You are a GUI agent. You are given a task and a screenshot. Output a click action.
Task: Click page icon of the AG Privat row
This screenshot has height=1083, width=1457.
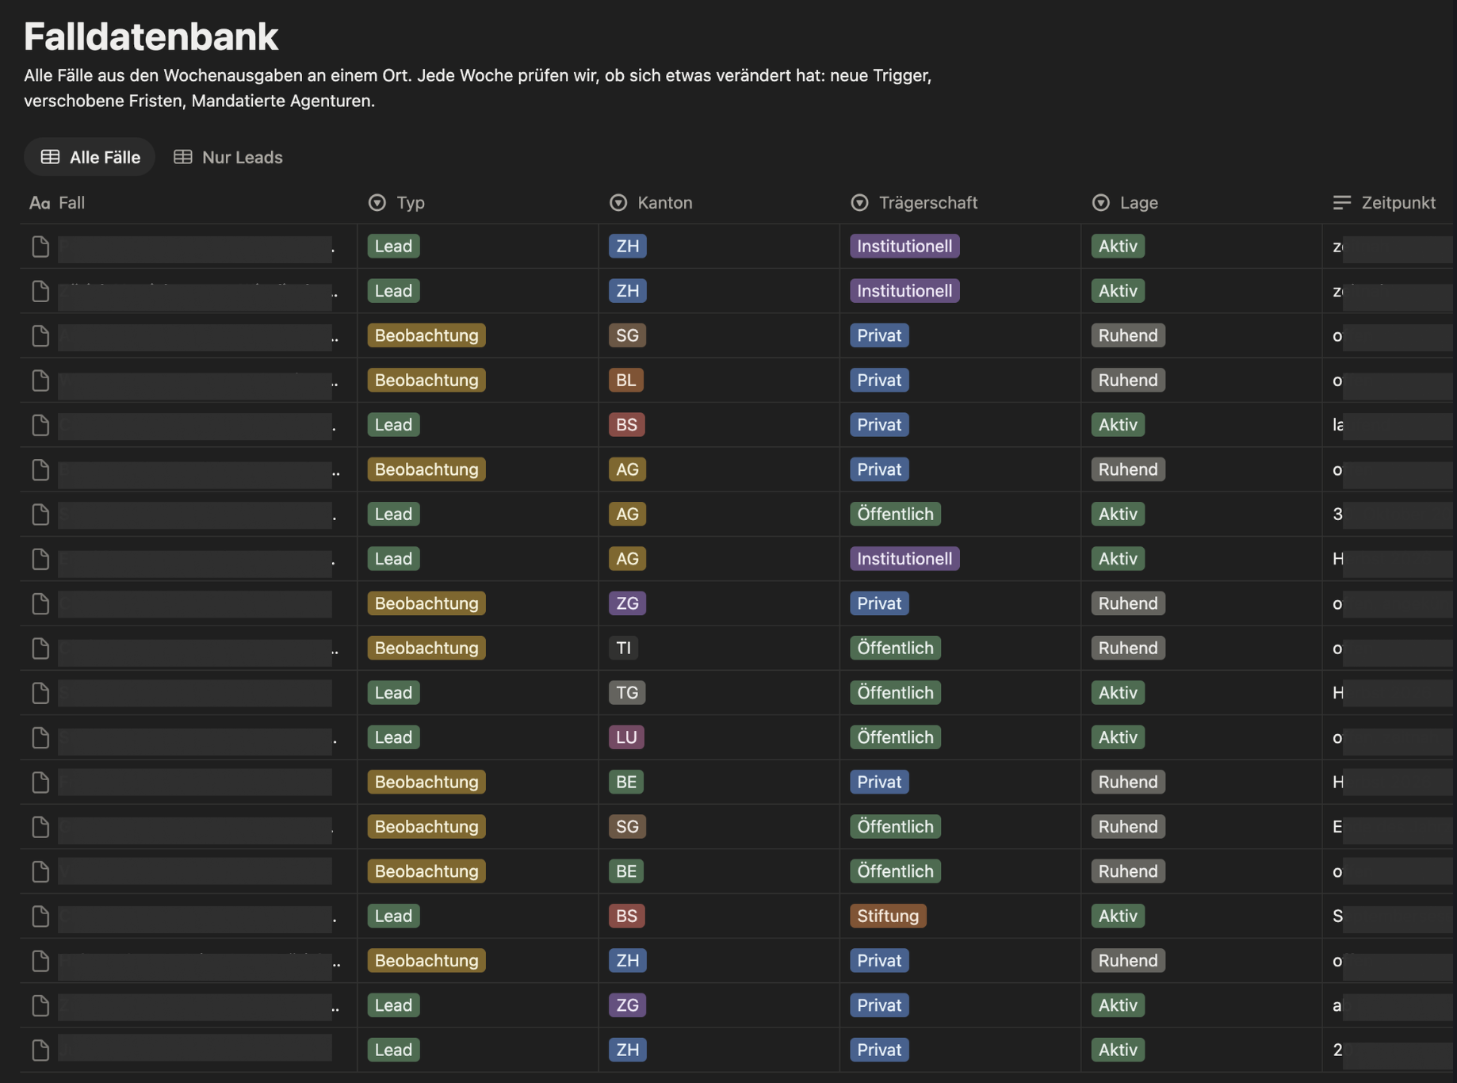[40, 469]
